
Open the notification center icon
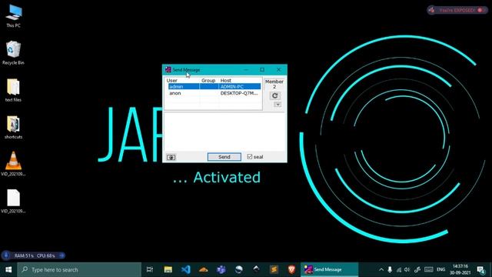click(x=481, y=270)
